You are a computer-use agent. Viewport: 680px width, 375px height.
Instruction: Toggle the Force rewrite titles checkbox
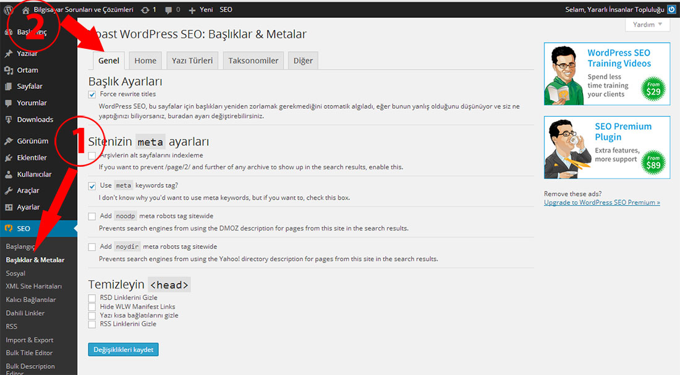92,95
